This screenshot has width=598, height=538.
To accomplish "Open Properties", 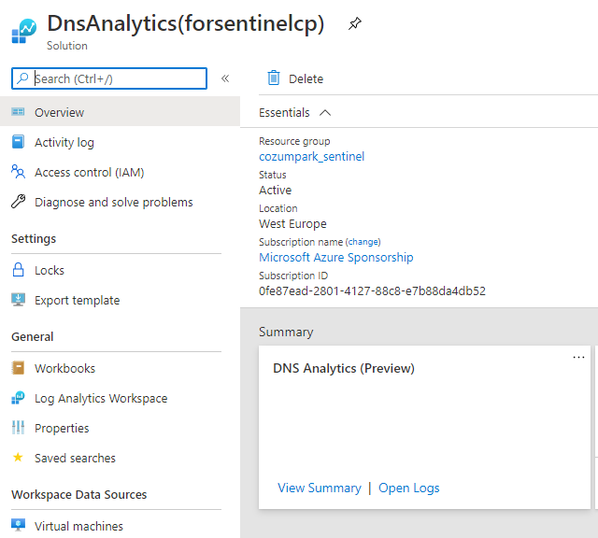I will 62,428.
